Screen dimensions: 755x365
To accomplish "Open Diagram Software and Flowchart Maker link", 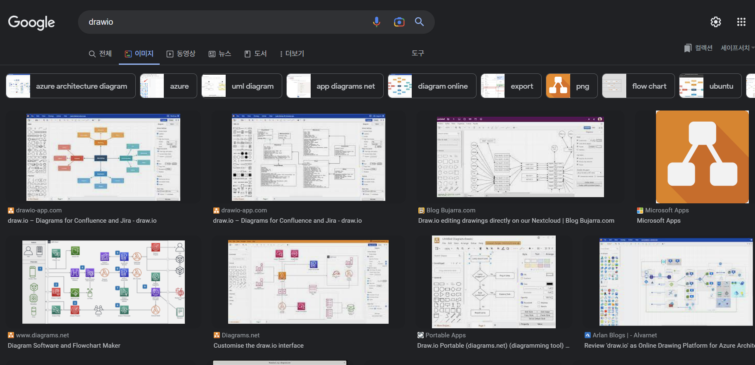I will [64, 346].
